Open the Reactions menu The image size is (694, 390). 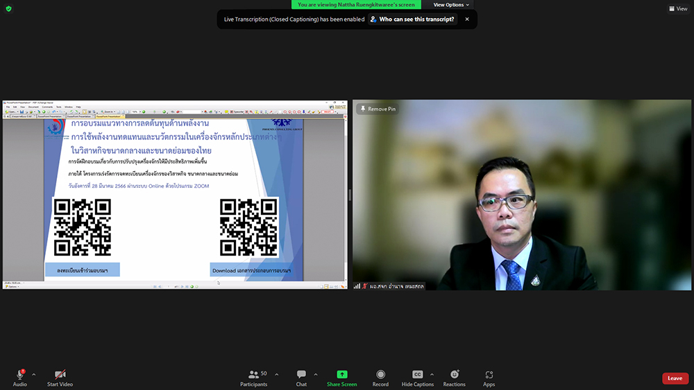point(455,375)
